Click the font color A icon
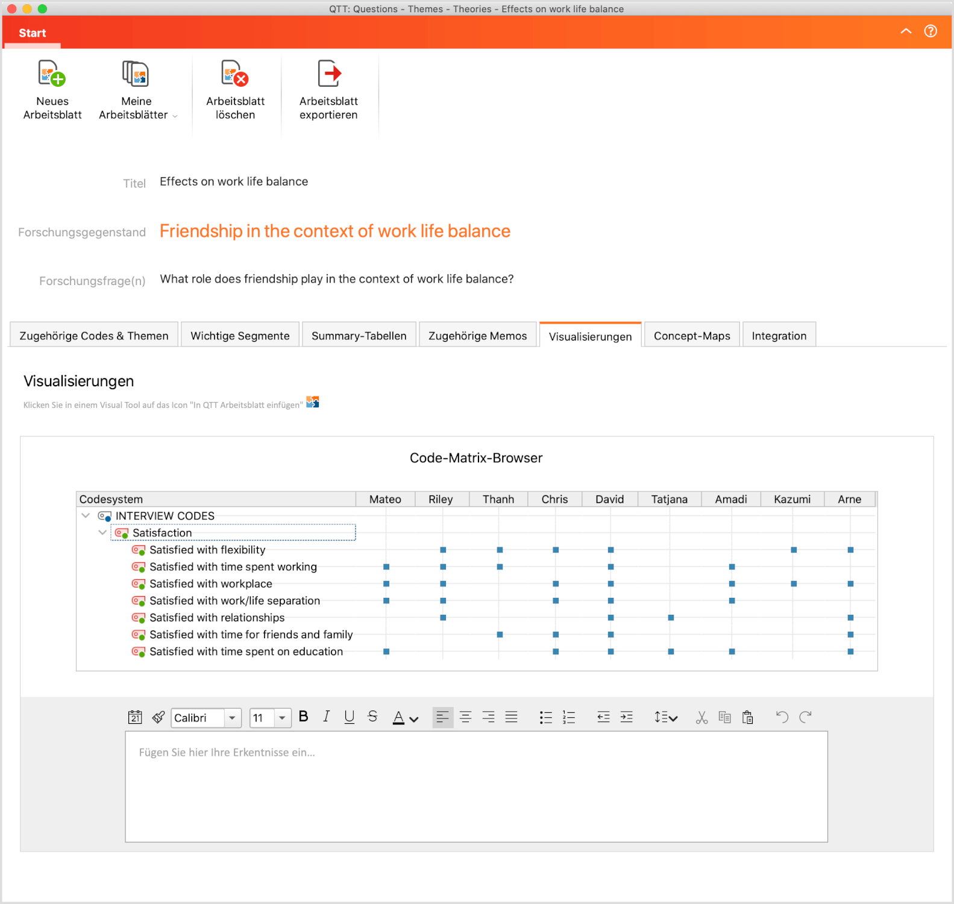Viewport: 954px width, 904px height. 398,717
